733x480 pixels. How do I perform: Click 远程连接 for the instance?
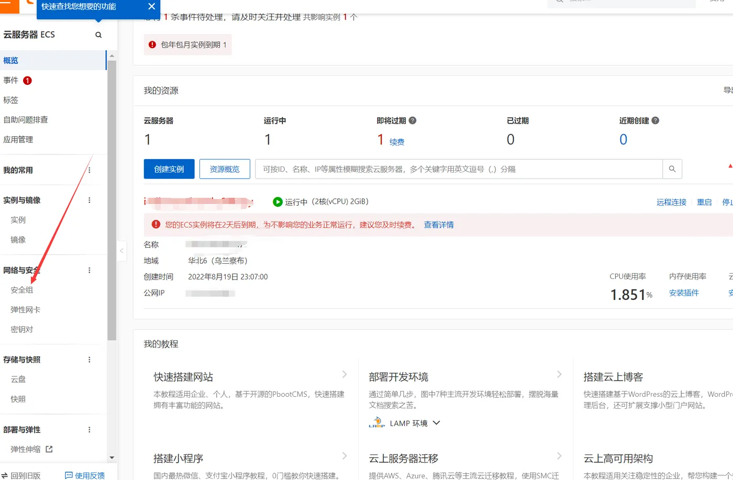pos(671,202)
